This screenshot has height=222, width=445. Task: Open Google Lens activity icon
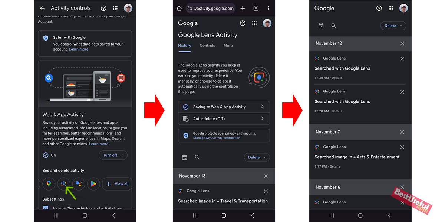pos(63,184)
